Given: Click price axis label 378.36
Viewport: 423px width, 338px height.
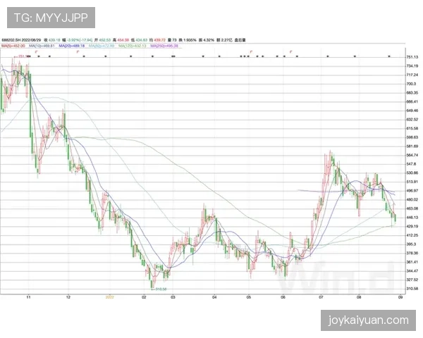Looking at the screenshot, I should pyautogui.click(x=412, y=253).
